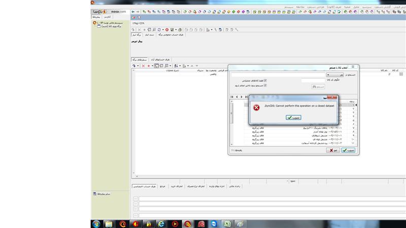Click the red X cancel button in search dialog

coord(332,150)
